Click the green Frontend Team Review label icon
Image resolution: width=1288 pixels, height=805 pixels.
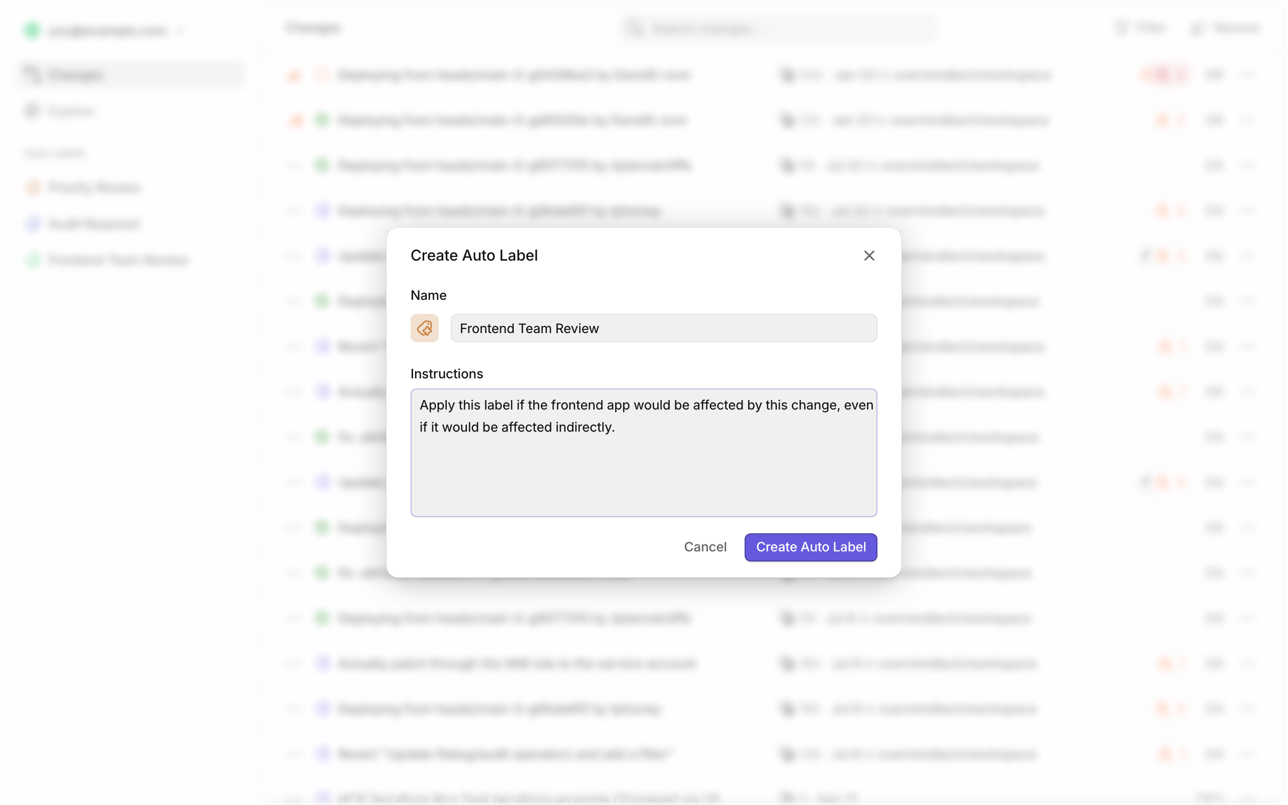pyautogui.click(x=33, y=260)
